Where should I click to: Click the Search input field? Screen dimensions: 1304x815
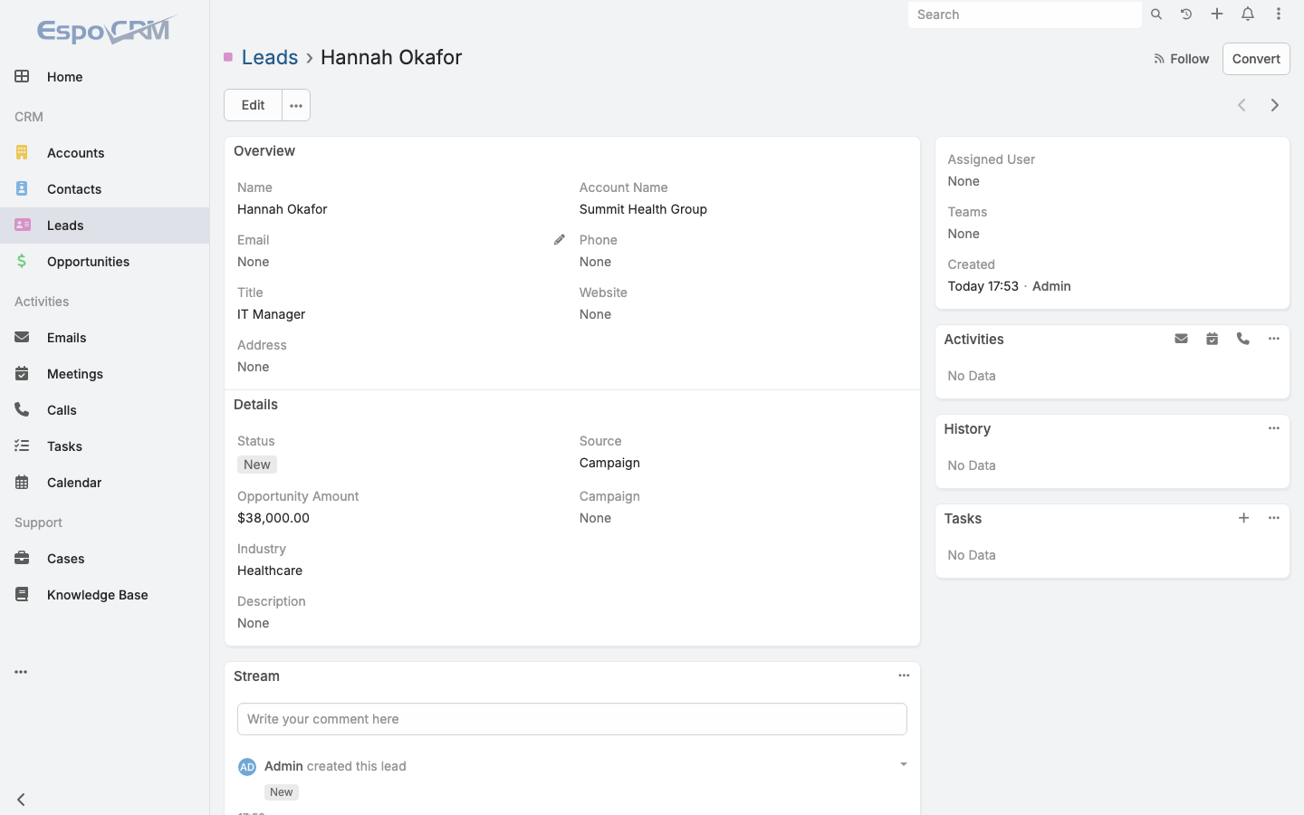(1024, 14)
